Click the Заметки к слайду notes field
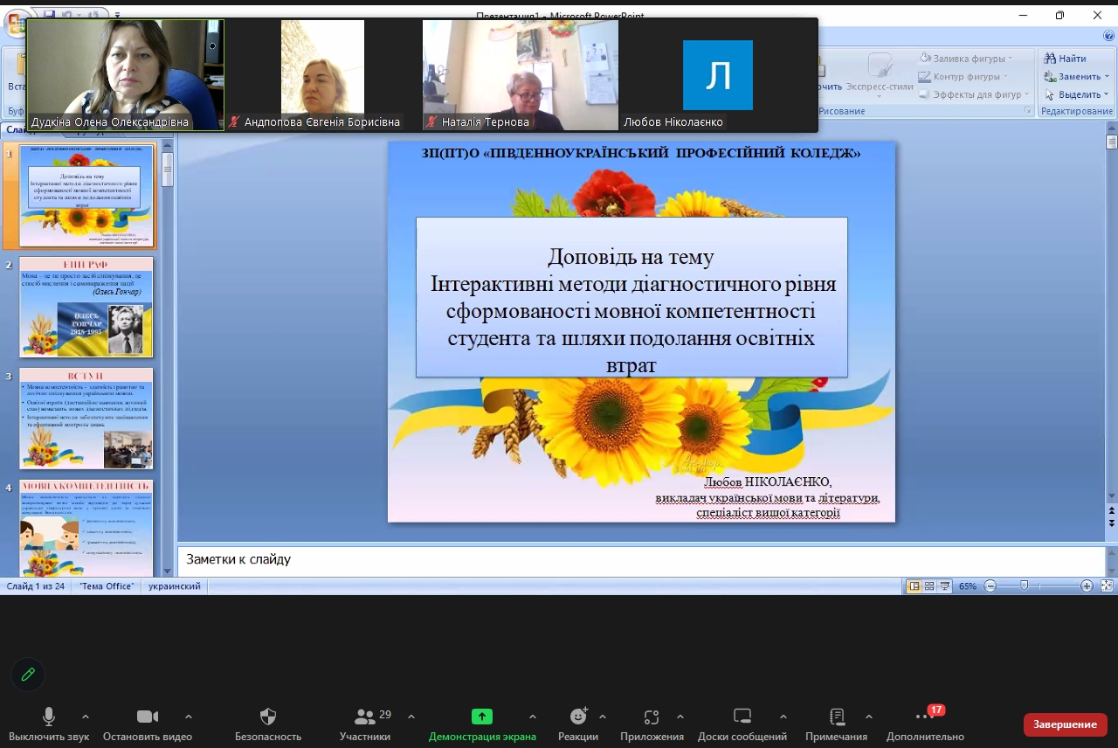This screenshot has width=1118, height=748. pos(641,559)
